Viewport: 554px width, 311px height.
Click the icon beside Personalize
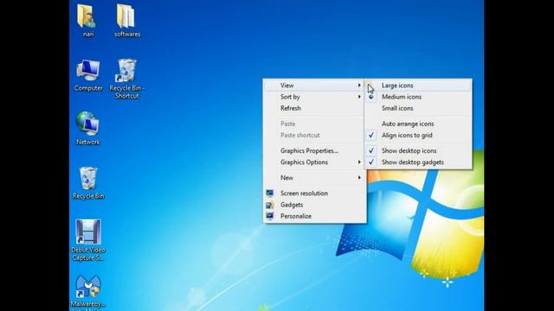tap(269, 216)
